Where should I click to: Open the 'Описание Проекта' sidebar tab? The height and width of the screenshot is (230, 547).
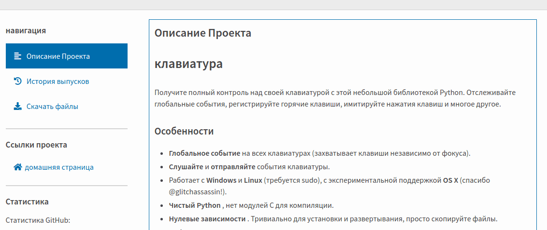pyautogui.click(x=58, y=56)
